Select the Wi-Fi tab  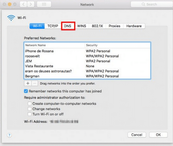37,26
